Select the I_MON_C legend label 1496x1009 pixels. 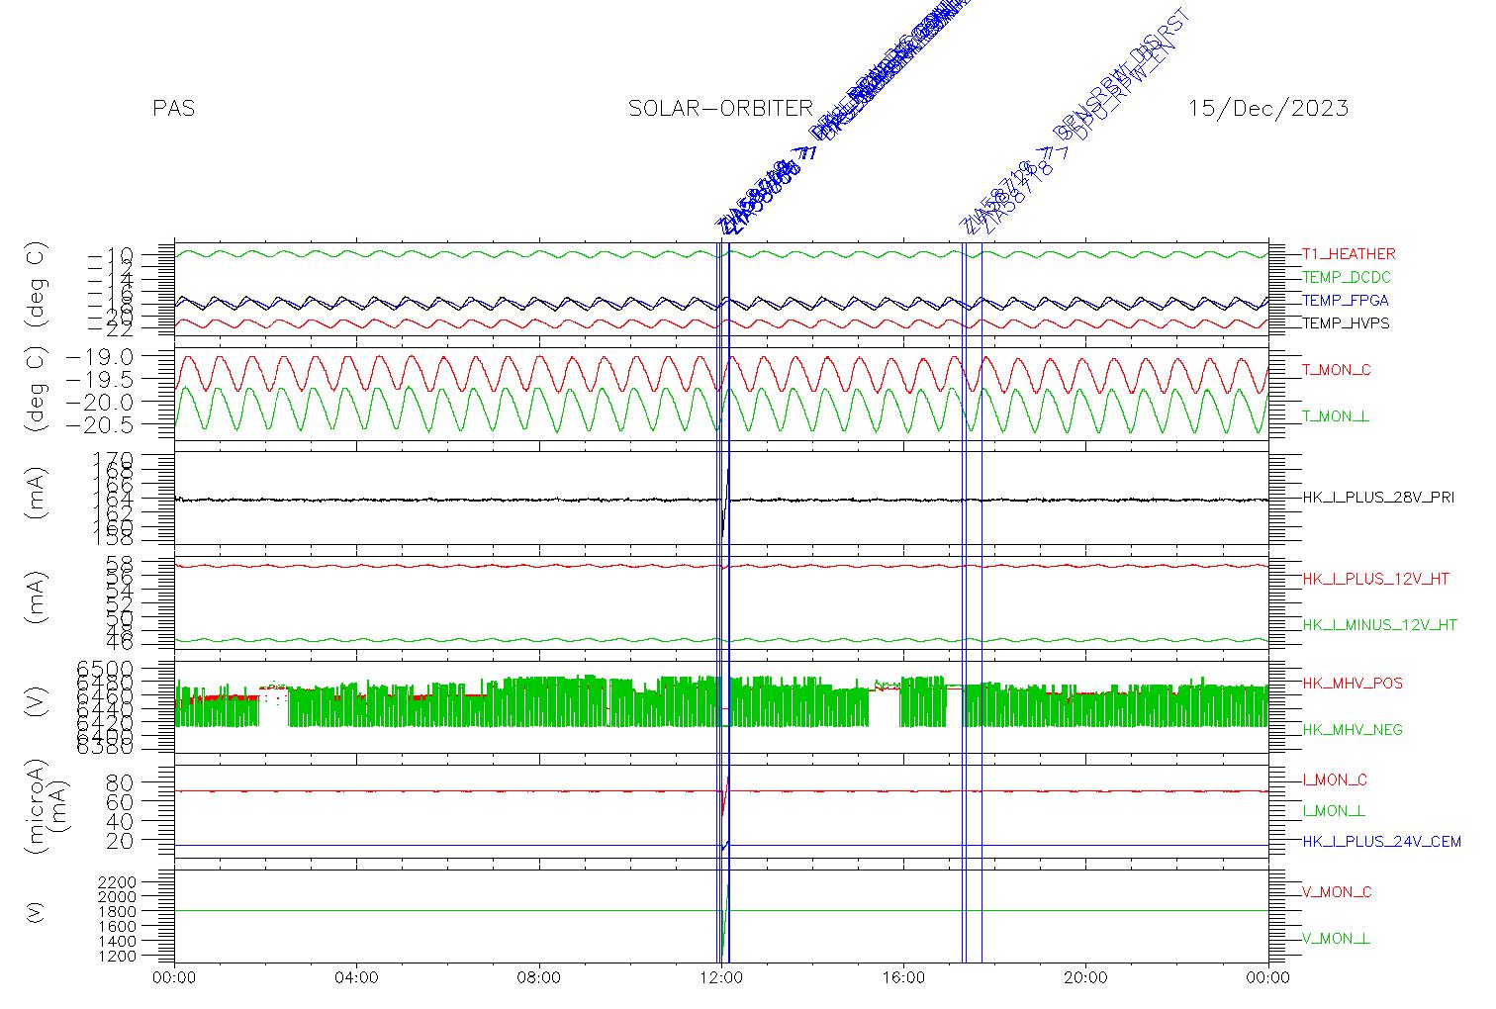(x=1335, y=780)
